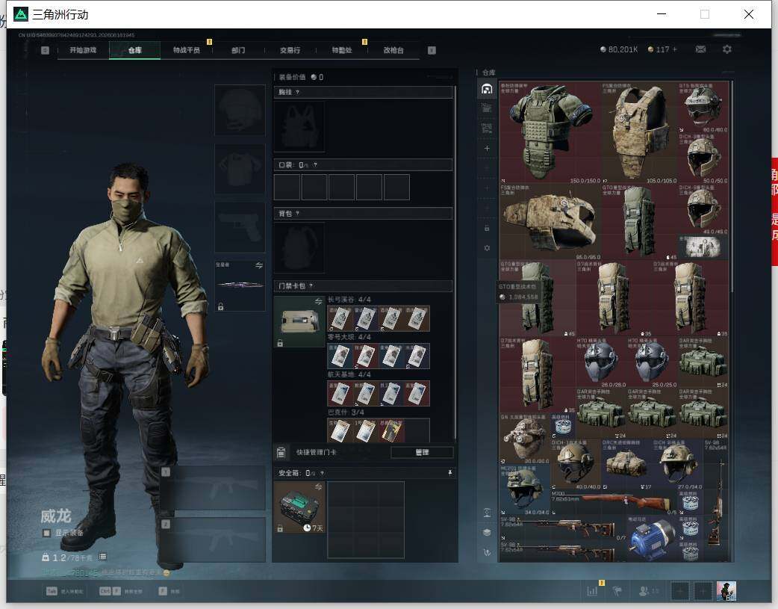Click the plus add-storage sidebar icon
Viewport: 778px width, 609px height.
tap(487, 149)
